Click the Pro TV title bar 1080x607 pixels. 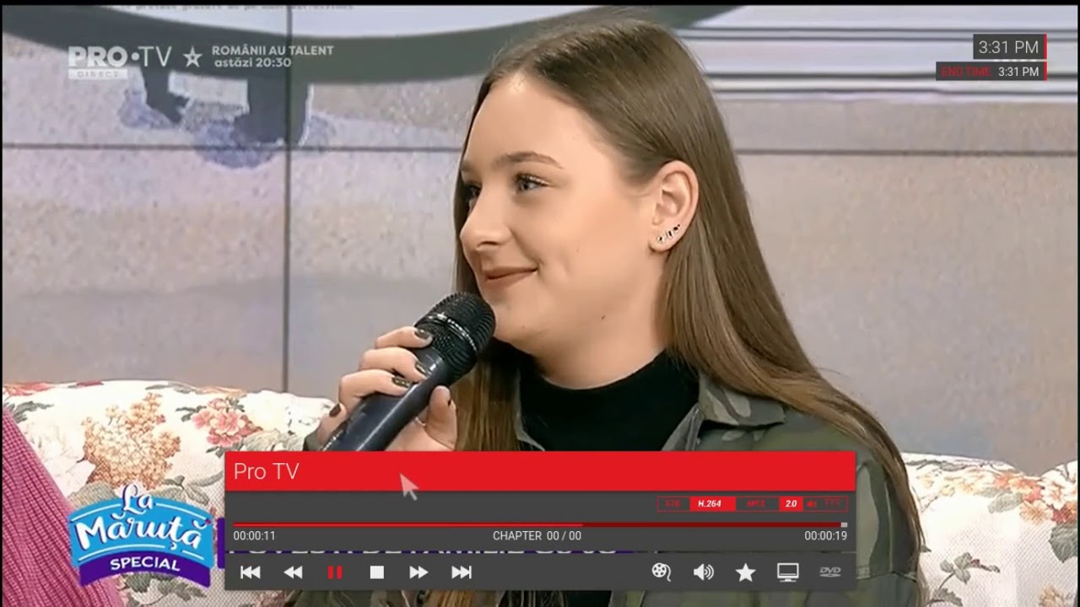point(540,471)
